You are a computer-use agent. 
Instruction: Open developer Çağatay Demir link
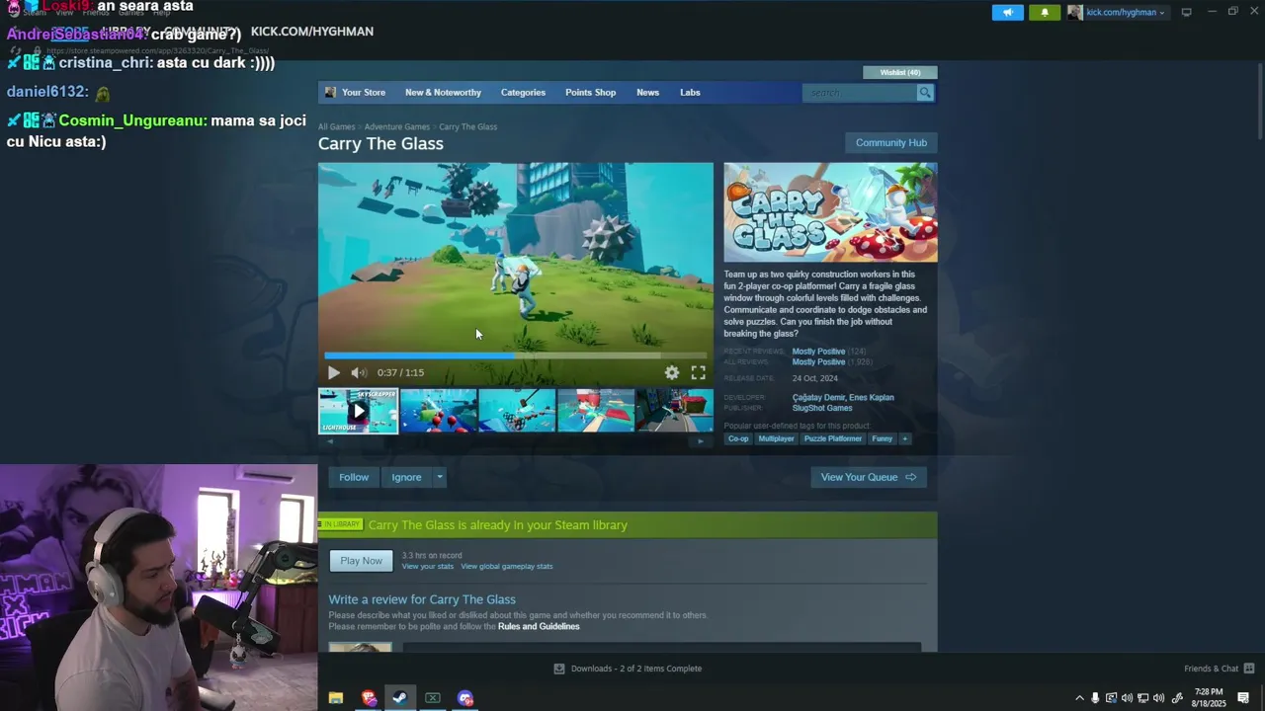[x=818, y=398]
